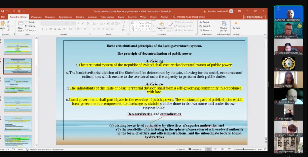308x157 pixels.
Task: Toggle Notatki notes pane in status bar
Action: (x=180, y=149)
